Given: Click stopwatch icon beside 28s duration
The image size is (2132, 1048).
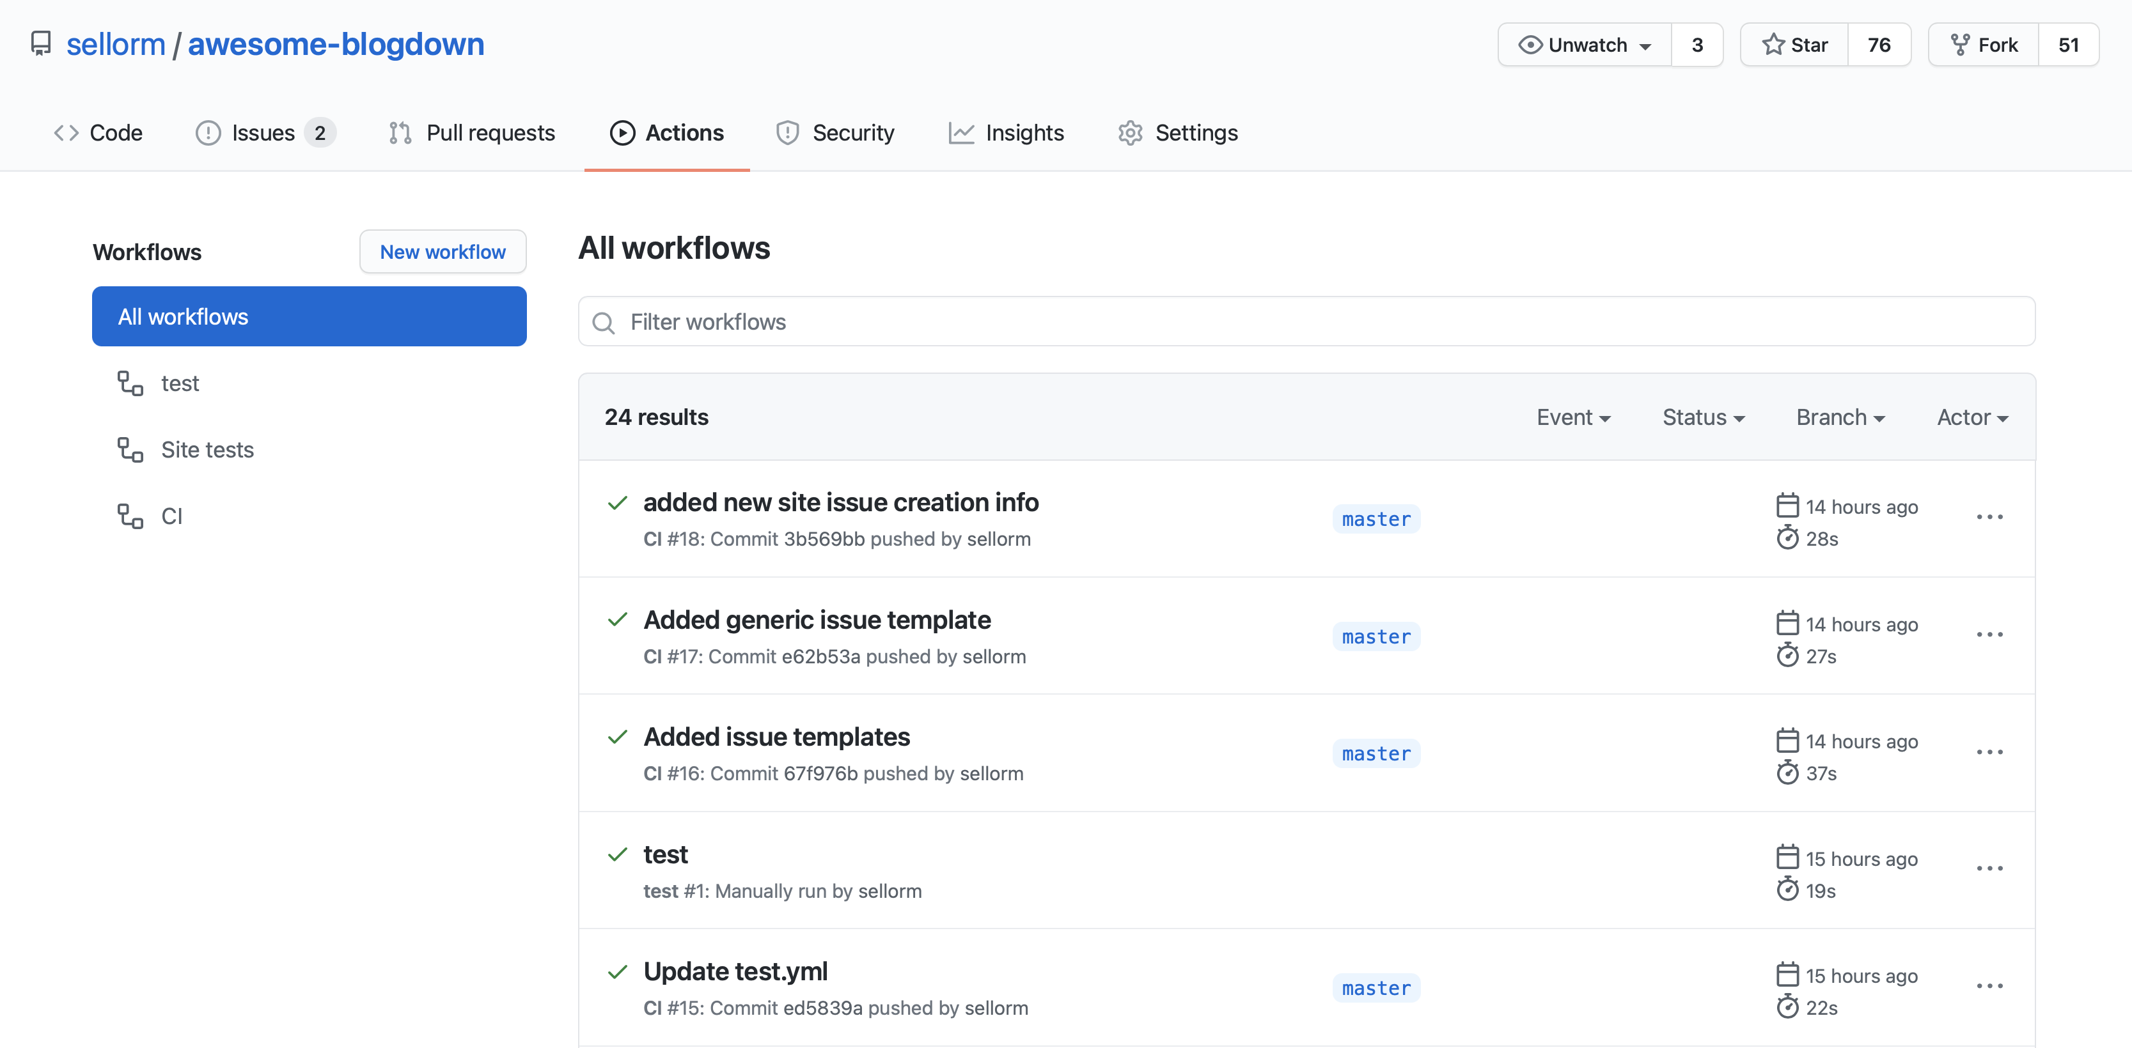Looking at the screenshot, I should (x=1788, y=537).
